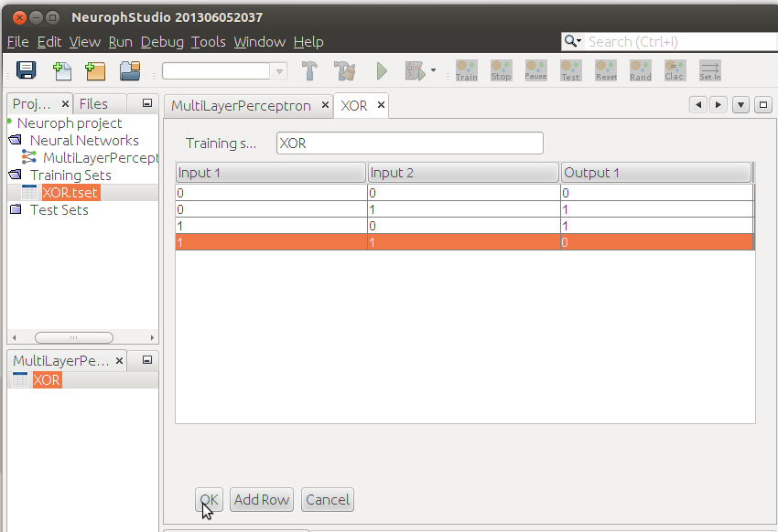
Task: Click the Save All icon
Action: [26, 70]
